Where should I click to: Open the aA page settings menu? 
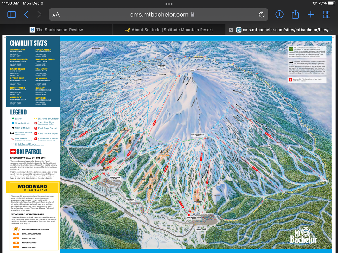pos(56,15)
